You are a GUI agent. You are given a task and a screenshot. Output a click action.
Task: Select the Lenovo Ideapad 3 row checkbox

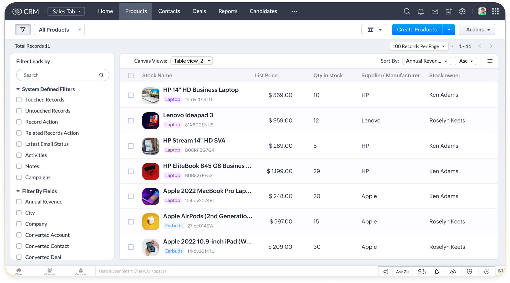pyautogui.click(x=131, y=121)
